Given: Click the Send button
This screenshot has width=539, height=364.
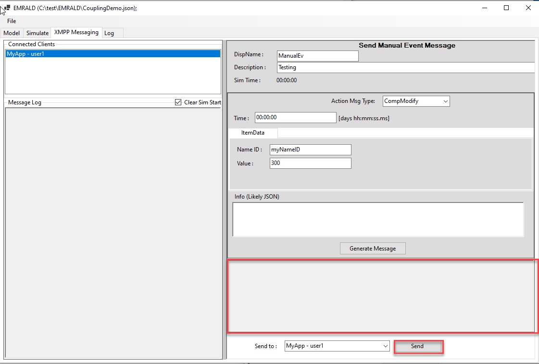Looking at the screenshot, I should click(x=417, y=346).
